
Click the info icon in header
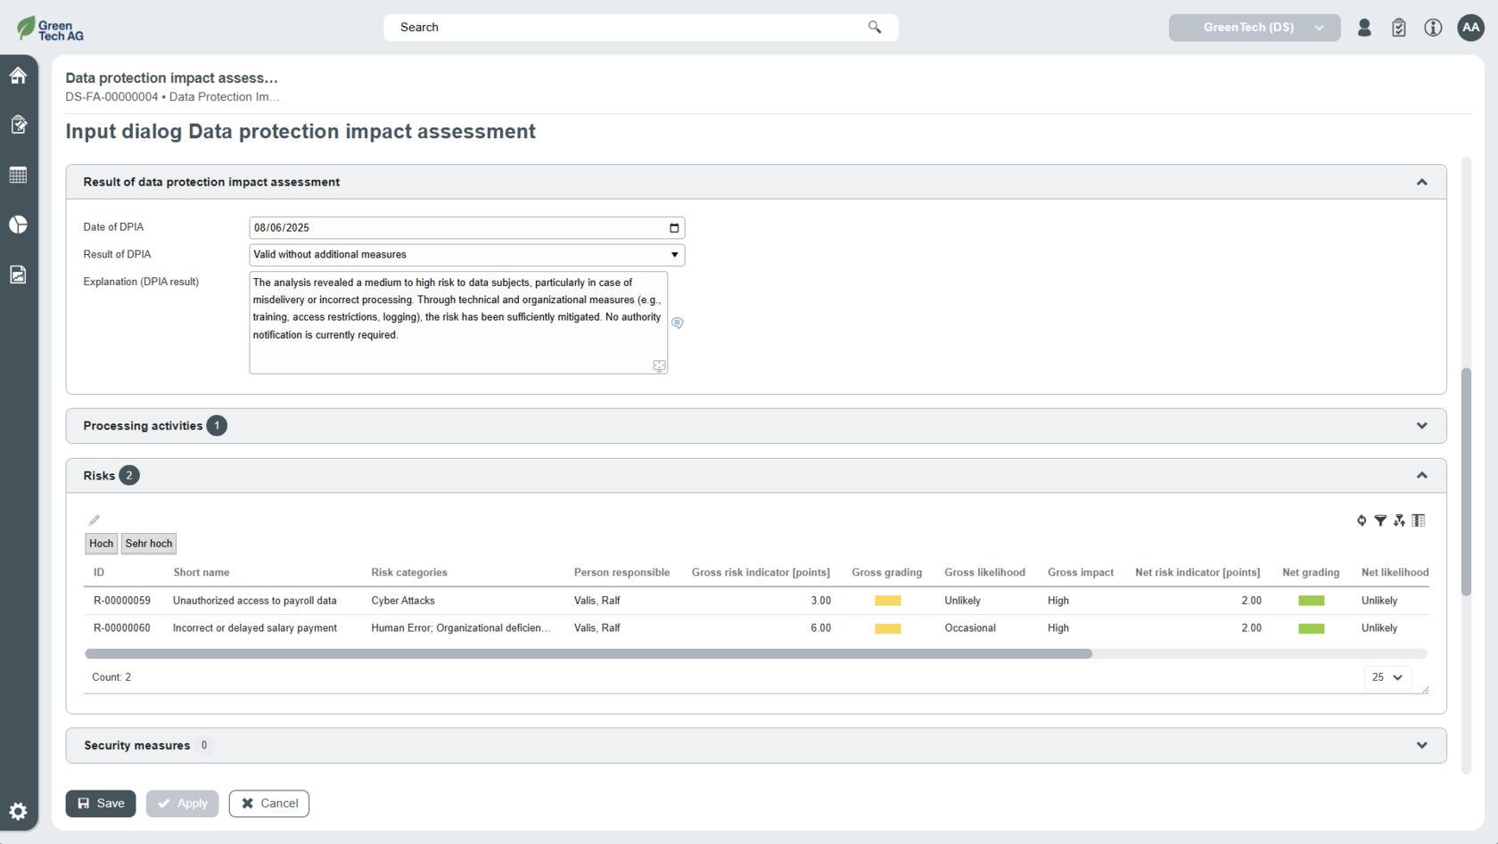[x=1433, y=28]
